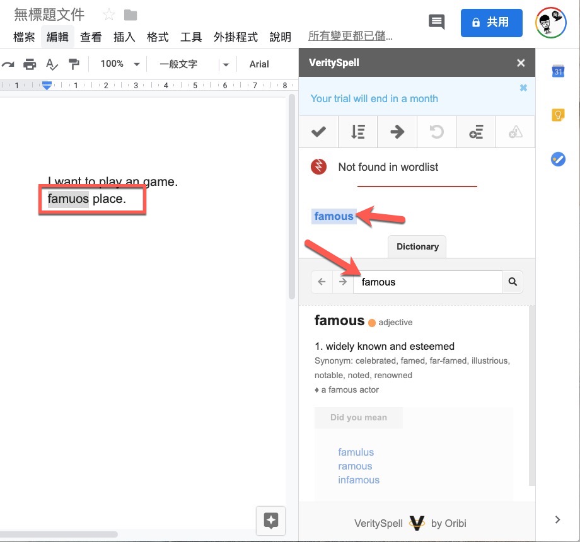Click the dictionary search magnifier icon

click(513, 282)
